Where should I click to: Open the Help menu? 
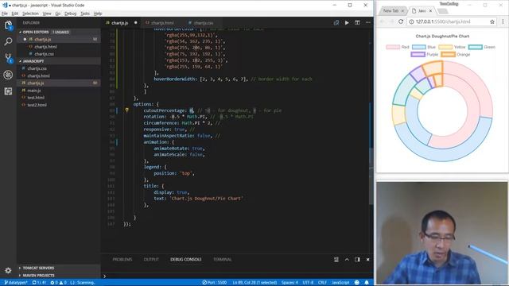[98, 14]
